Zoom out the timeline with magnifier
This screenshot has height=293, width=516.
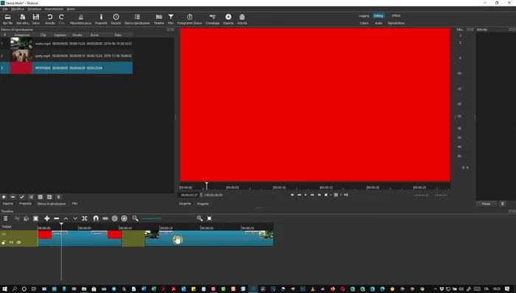135,218
